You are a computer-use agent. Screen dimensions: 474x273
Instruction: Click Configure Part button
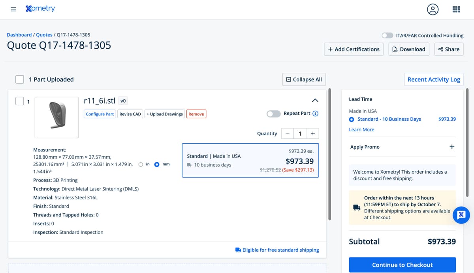pos(100,114)
